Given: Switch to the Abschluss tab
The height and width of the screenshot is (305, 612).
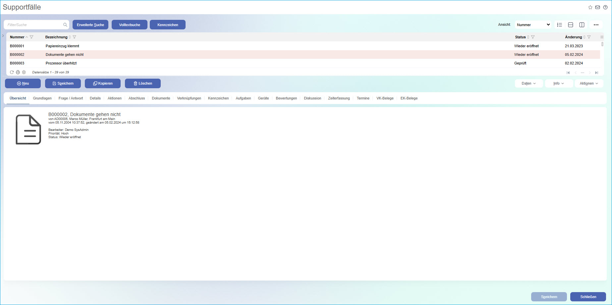Looking at the screenshot, I should tap(137, 98).
